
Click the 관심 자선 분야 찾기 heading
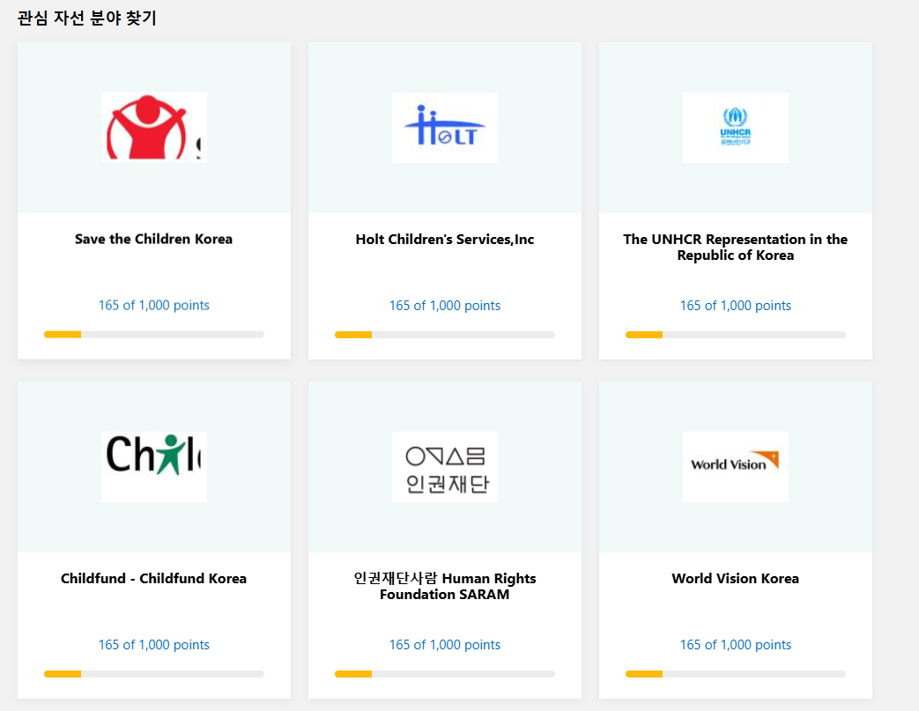pyautogui.click(x=86, y=19)
